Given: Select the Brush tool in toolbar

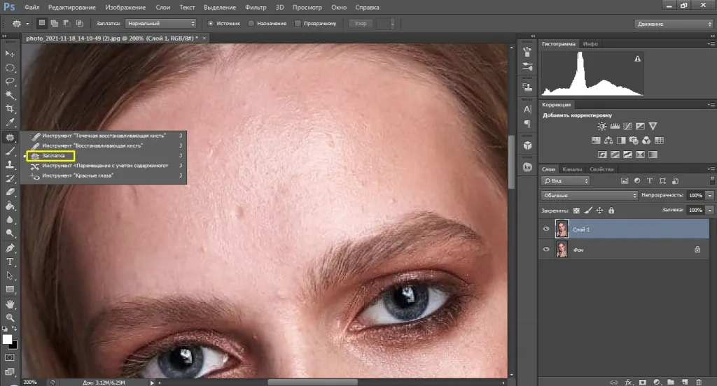Looking at the screenshot, I should tap(10, 151).
